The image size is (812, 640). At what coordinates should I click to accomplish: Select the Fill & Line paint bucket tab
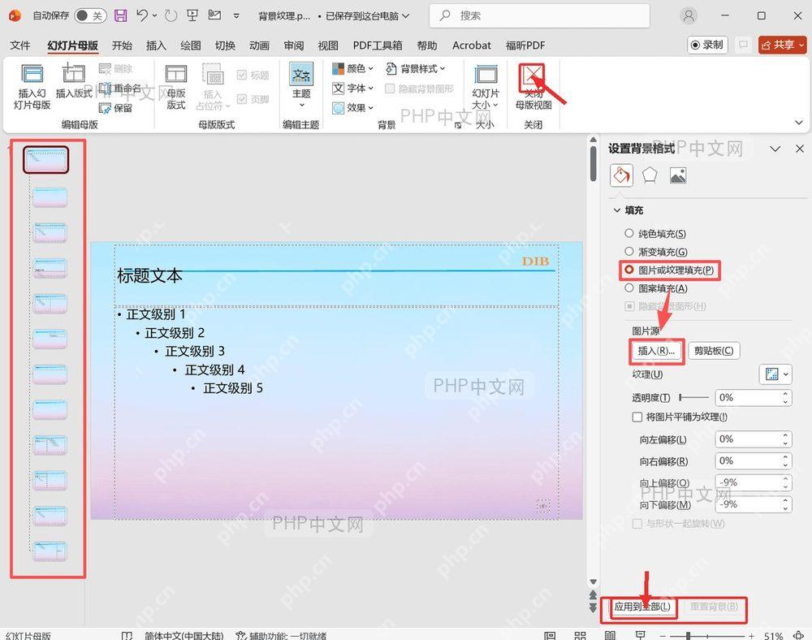(621, 175)
